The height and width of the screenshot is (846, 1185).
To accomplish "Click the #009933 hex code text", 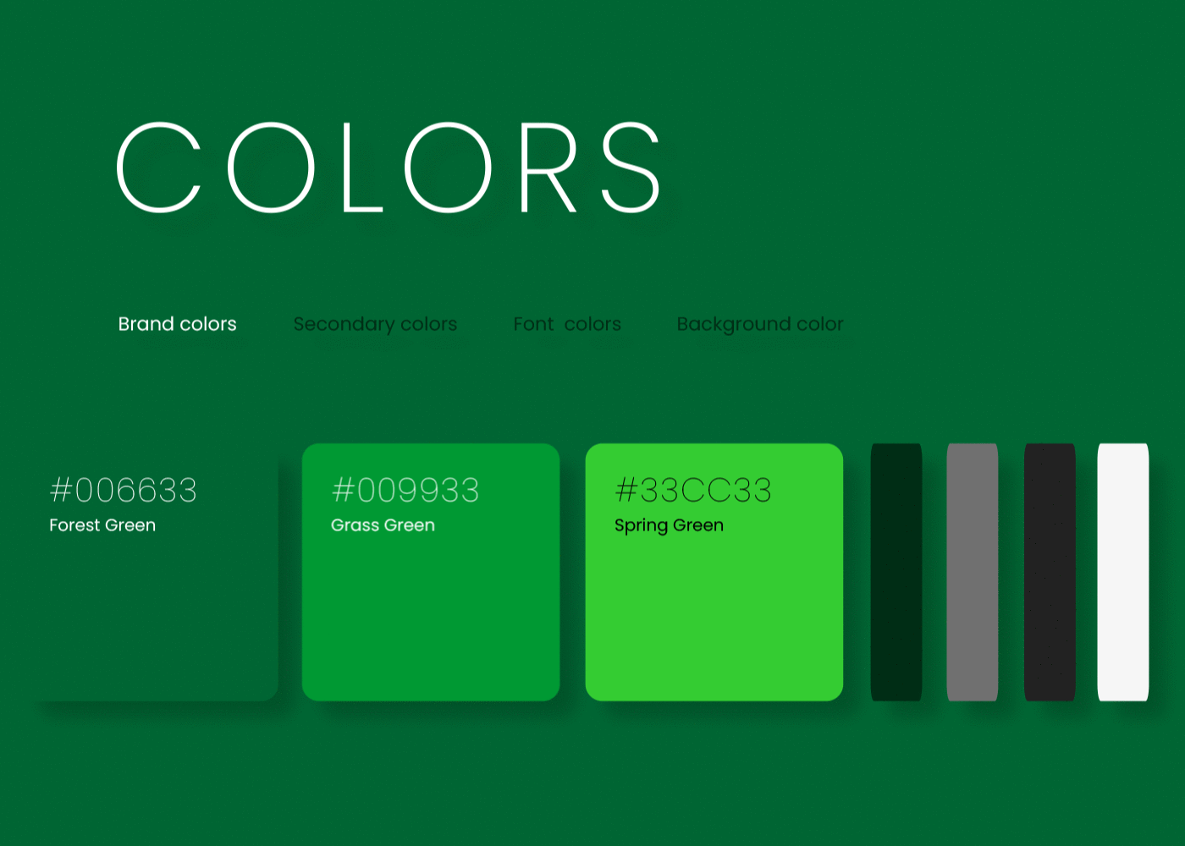I will [x=405, y=490].
